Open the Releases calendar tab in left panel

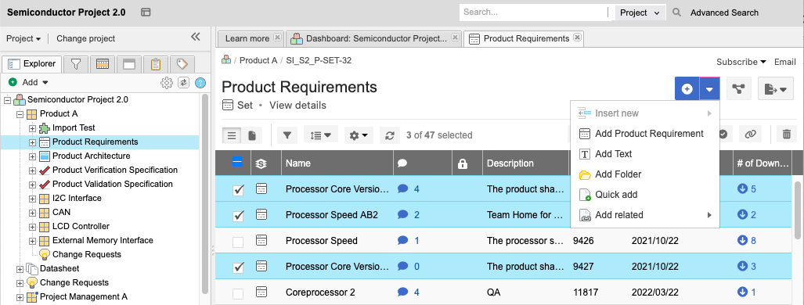pos(103,64)
